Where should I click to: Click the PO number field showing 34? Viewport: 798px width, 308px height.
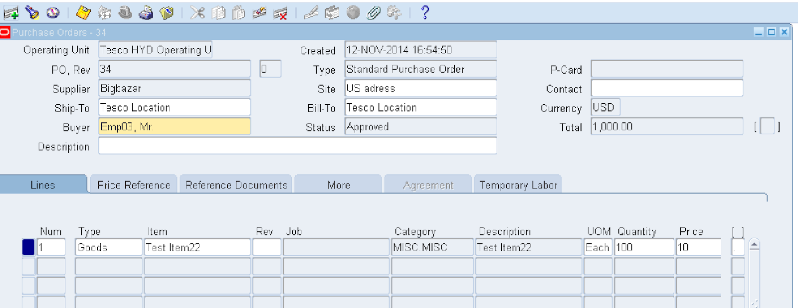[175, 69]
